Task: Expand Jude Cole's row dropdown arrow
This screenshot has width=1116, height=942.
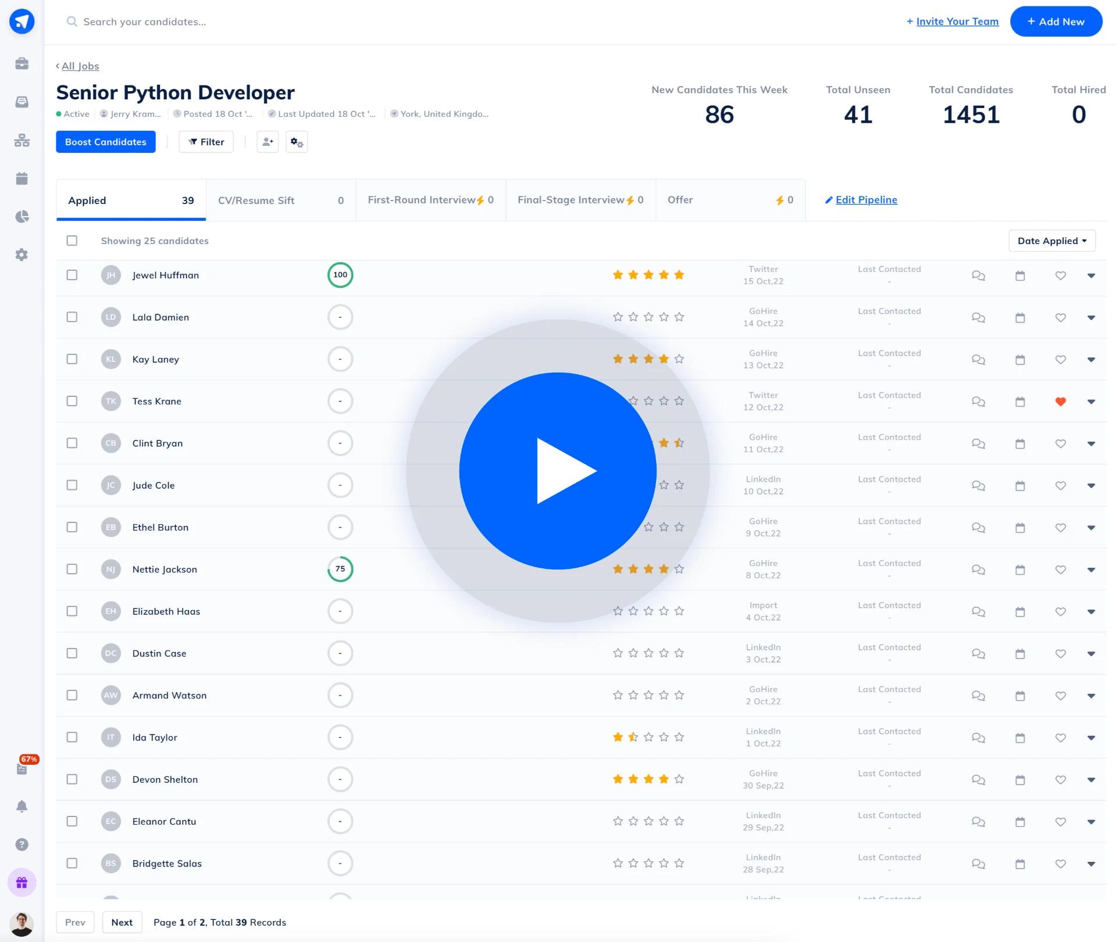Action: (x=1091, y=486)
